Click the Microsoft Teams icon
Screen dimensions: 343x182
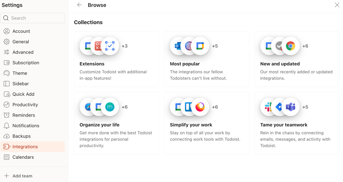(291, 107)
